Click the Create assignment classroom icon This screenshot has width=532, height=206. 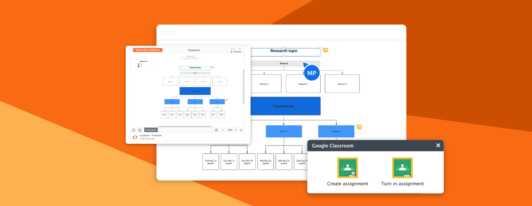(348, 168)
